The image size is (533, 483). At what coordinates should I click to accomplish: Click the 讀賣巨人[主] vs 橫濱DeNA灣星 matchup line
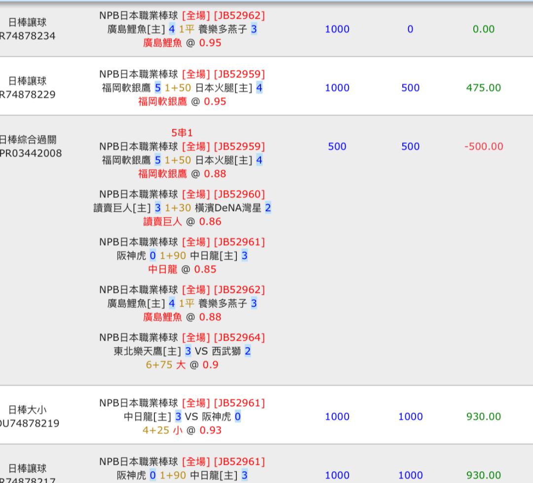(x=182, y=207)
